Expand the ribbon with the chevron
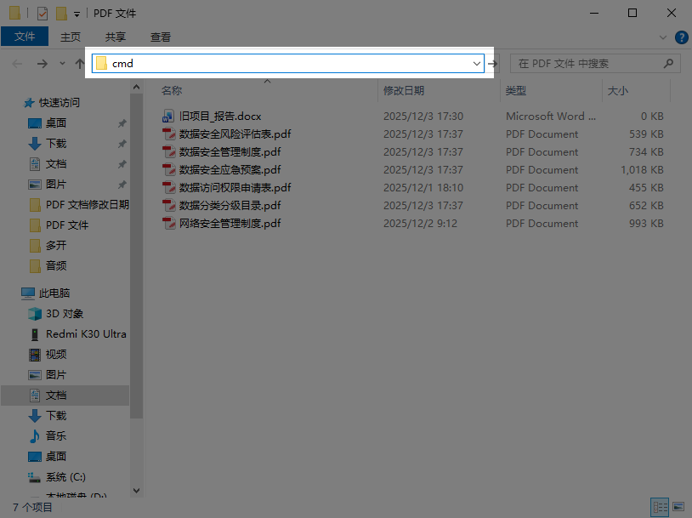 [663, 37]
